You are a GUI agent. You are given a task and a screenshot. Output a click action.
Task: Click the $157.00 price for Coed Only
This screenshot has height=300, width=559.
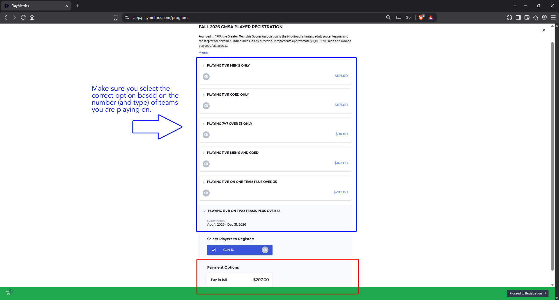341,105
